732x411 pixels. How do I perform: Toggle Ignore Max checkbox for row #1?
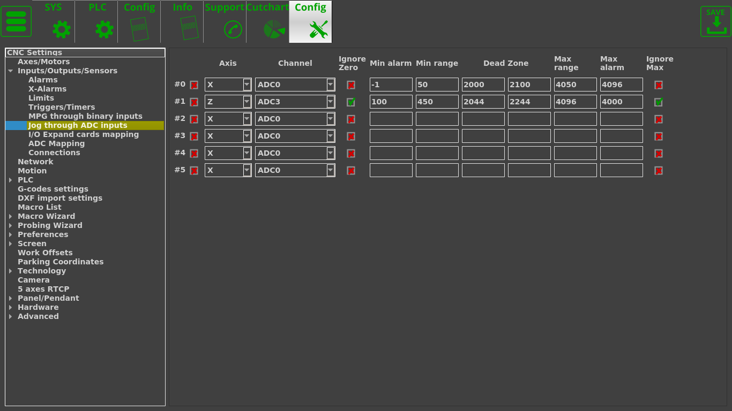pyautogui.click(x=659, y=102)
